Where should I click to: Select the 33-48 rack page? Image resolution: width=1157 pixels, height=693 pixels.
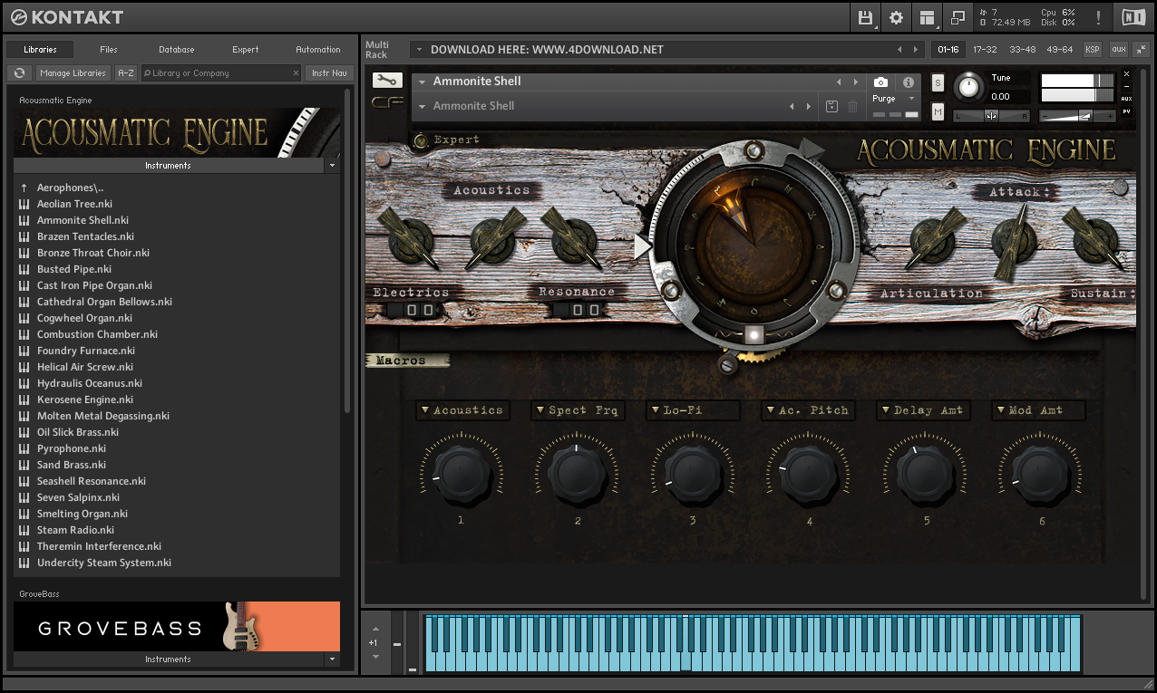coord(1022,49)
